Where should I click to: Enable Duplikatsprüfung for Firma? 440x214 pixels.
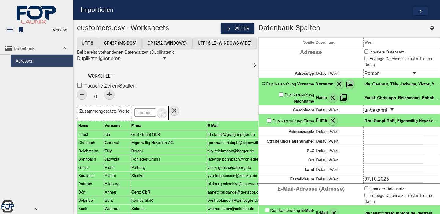tap(269, 121)
